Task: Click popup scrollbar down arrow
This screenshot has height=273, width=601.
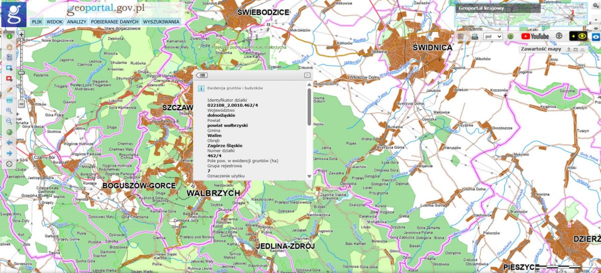Action: pos(309,176)
